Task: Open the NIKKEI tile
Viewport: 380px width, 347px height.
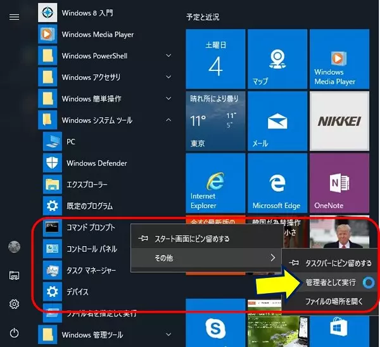Action: (339, 121)
